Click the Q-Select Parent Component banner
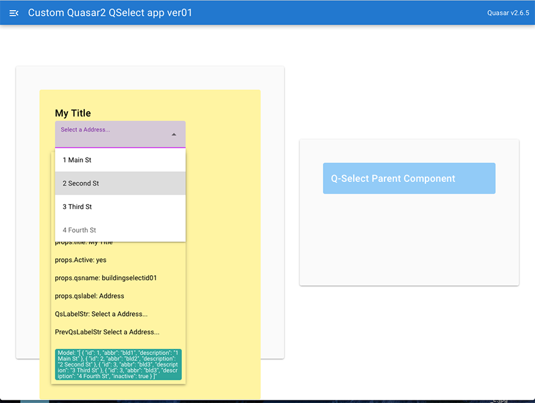 409,178
